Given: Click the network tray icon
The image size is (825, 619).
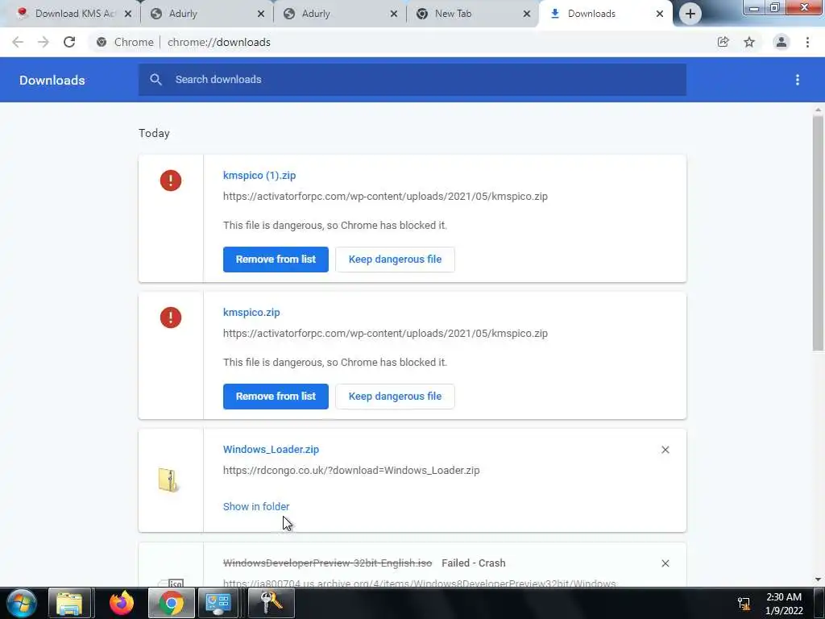Looking at the screenshot, I should (744, 603).
